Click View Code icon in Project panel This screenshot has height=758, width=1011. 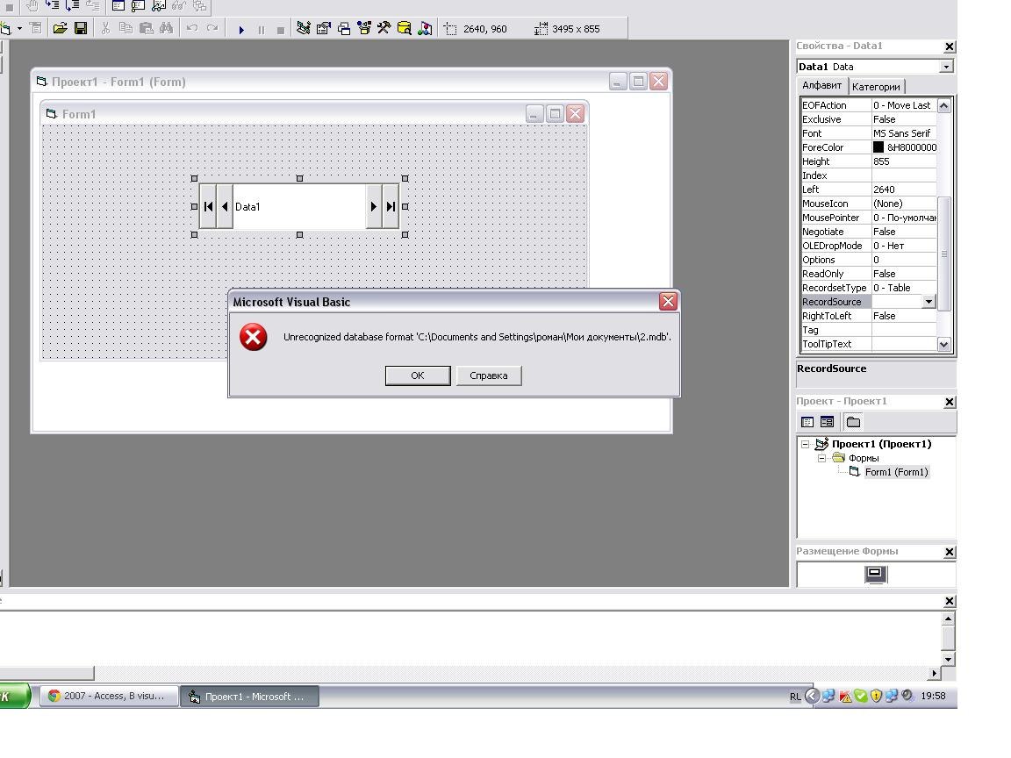click(x=807, y=422)
